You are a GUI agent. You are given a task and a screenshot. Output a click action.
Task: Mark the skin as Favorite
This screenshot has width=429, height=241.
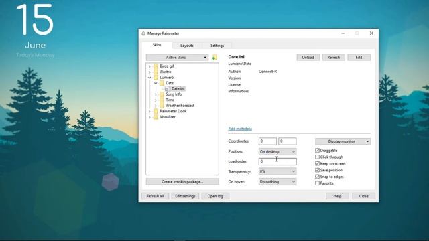pos(317,183)
